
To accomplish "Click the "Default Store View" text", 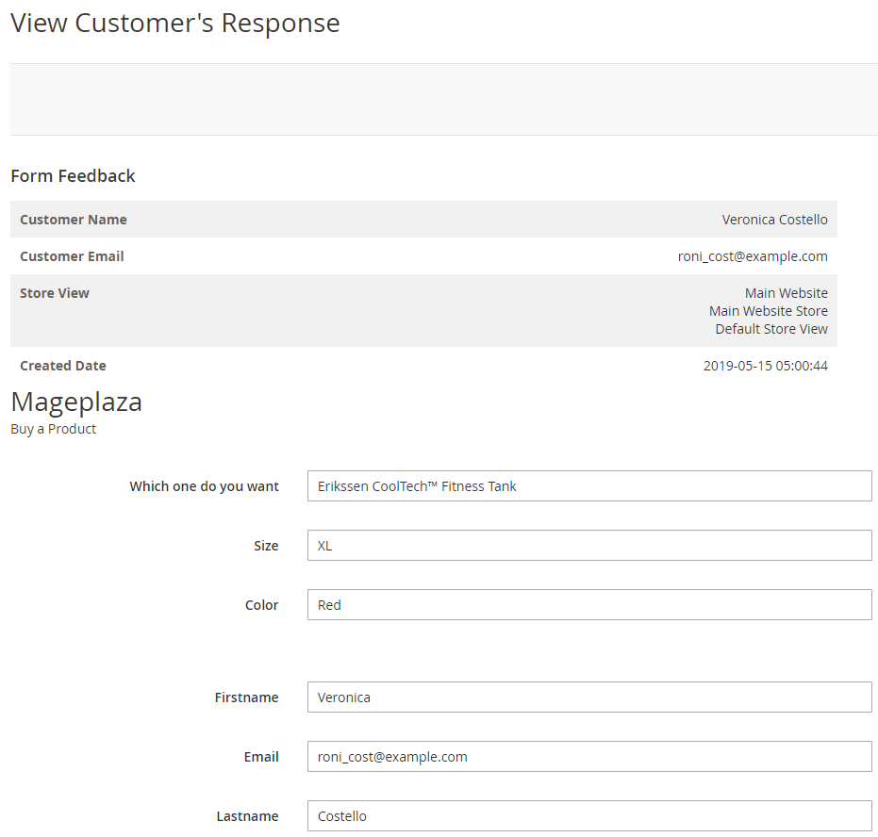I will point(770,329).
